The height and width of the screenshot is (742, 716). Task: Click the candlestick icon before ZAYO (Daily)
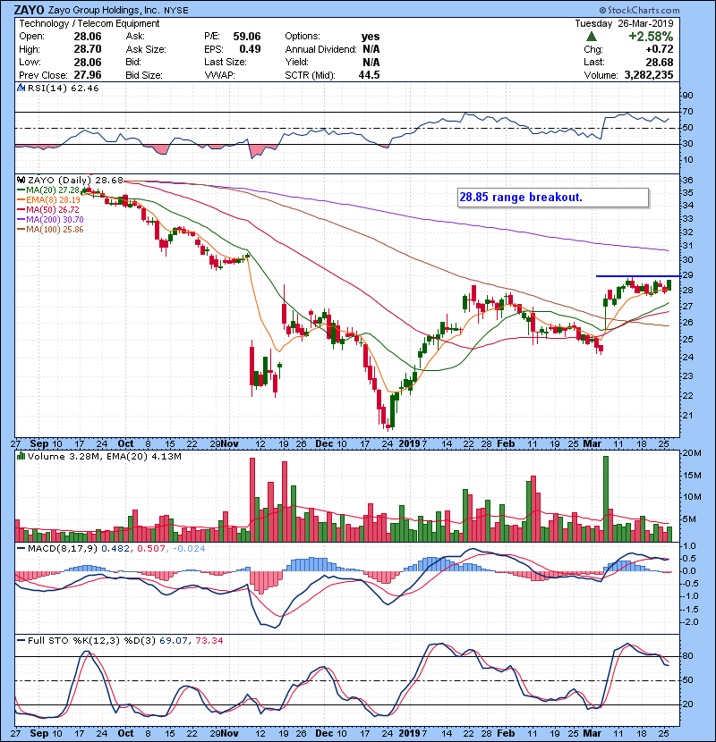click(x=21, y=180)
